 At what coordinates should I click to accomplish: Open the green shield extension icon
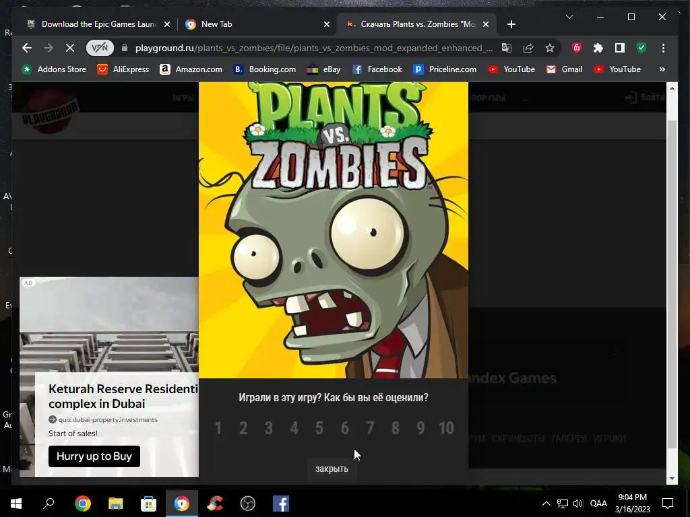click(x=641, y=48)
